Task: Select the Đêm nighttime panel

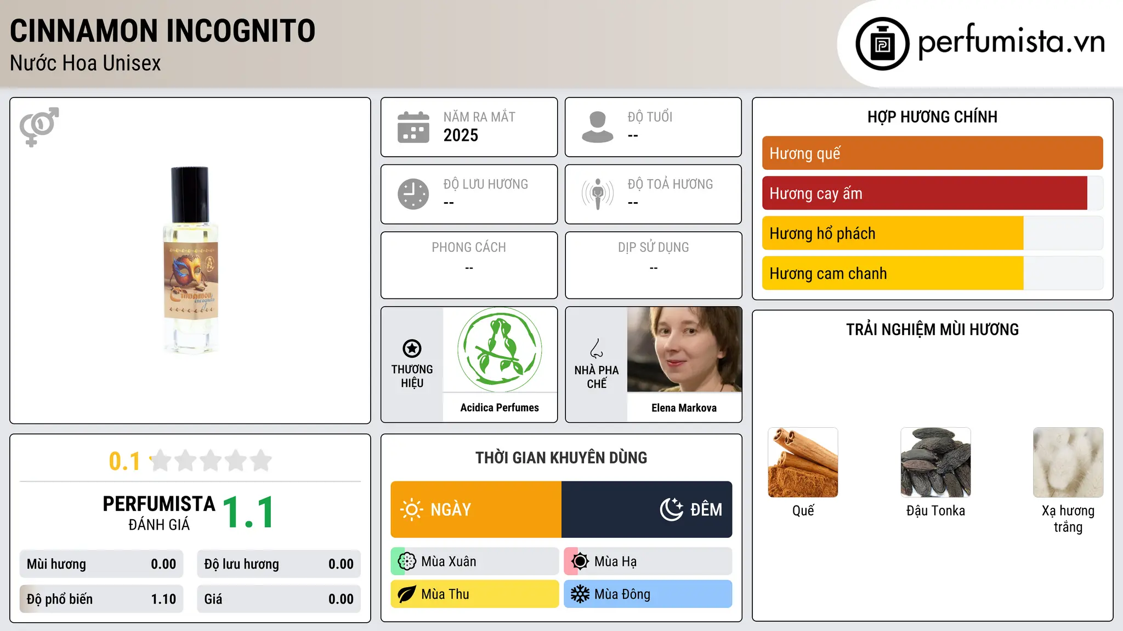Action: click(647, 509)
